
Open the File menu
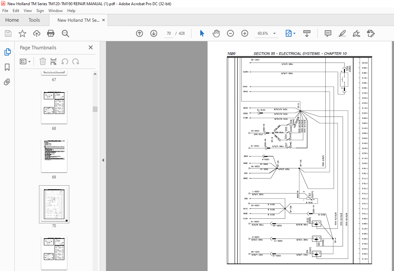pyautogui.click(x=5, y=11)
